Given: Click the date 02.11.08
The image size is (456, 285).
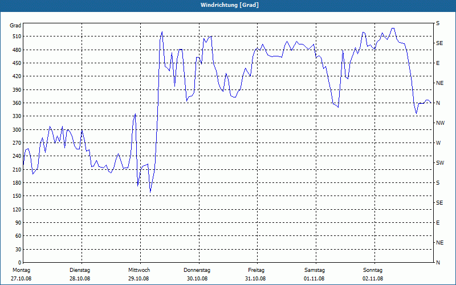Looking at the screenshot, I should 373,279.
